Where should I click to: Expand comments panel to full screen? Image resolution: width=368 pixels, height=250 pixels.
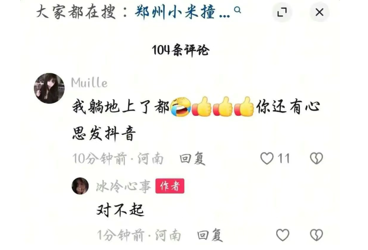coord(282,12)
